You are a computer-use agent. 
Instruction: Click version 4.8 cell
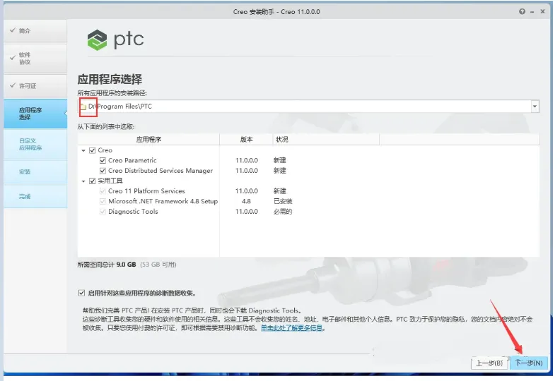(x=246, y=201)
